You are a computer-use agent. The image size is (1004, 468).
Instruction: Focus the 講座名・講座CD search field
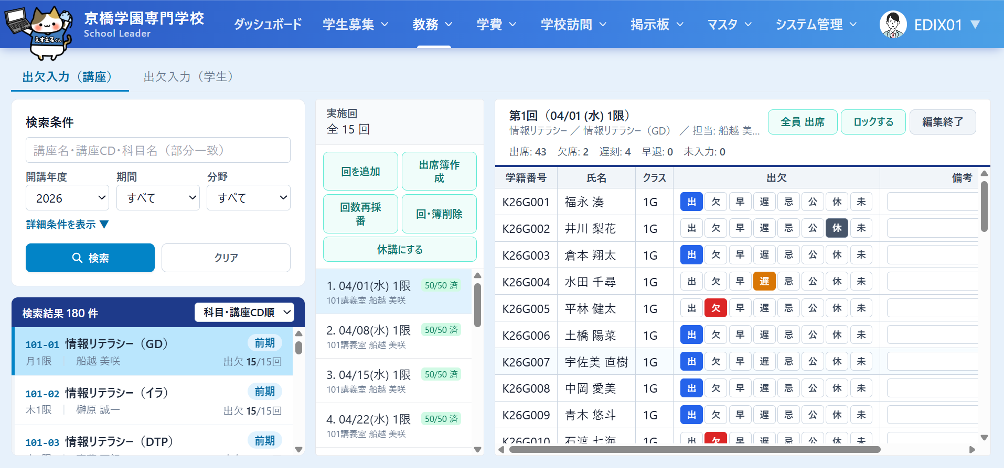click(158, 150)
